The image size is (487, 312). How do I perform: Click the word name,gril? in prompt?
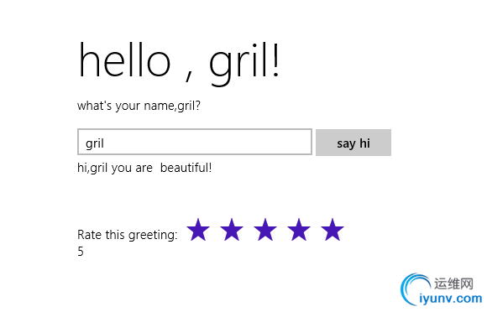point(172,107)
